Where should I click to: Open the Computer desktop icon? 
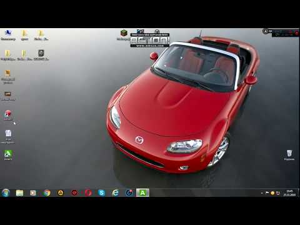(x=8, y=35)
